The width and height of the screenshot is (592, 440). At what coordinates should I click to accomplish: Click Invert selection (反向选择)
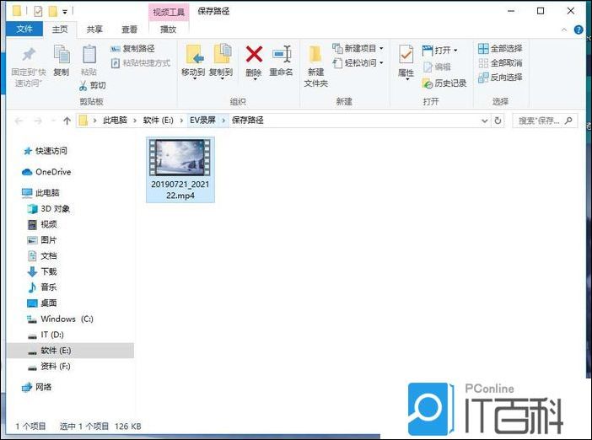(x=500, y=78)
